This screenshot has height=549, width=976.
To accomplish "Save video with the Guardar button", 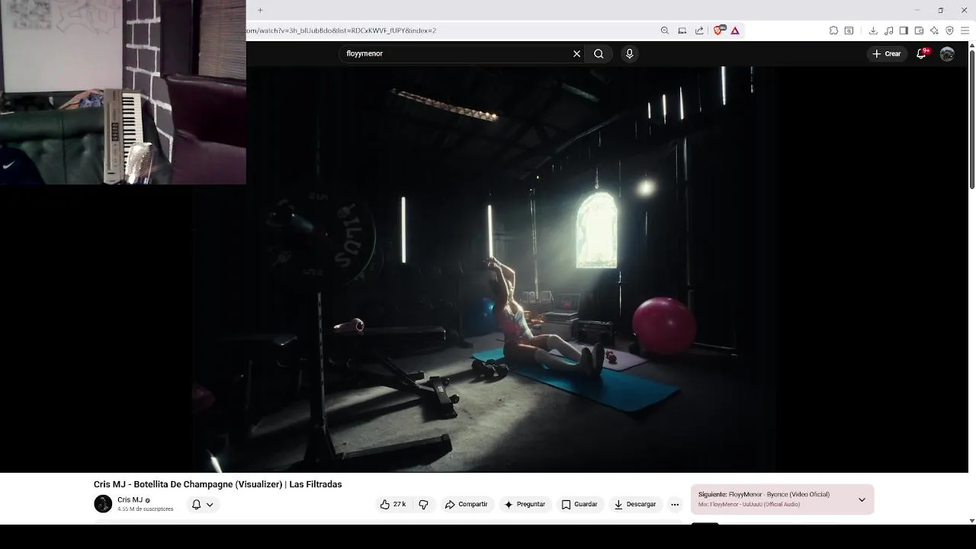I will 579,504.
